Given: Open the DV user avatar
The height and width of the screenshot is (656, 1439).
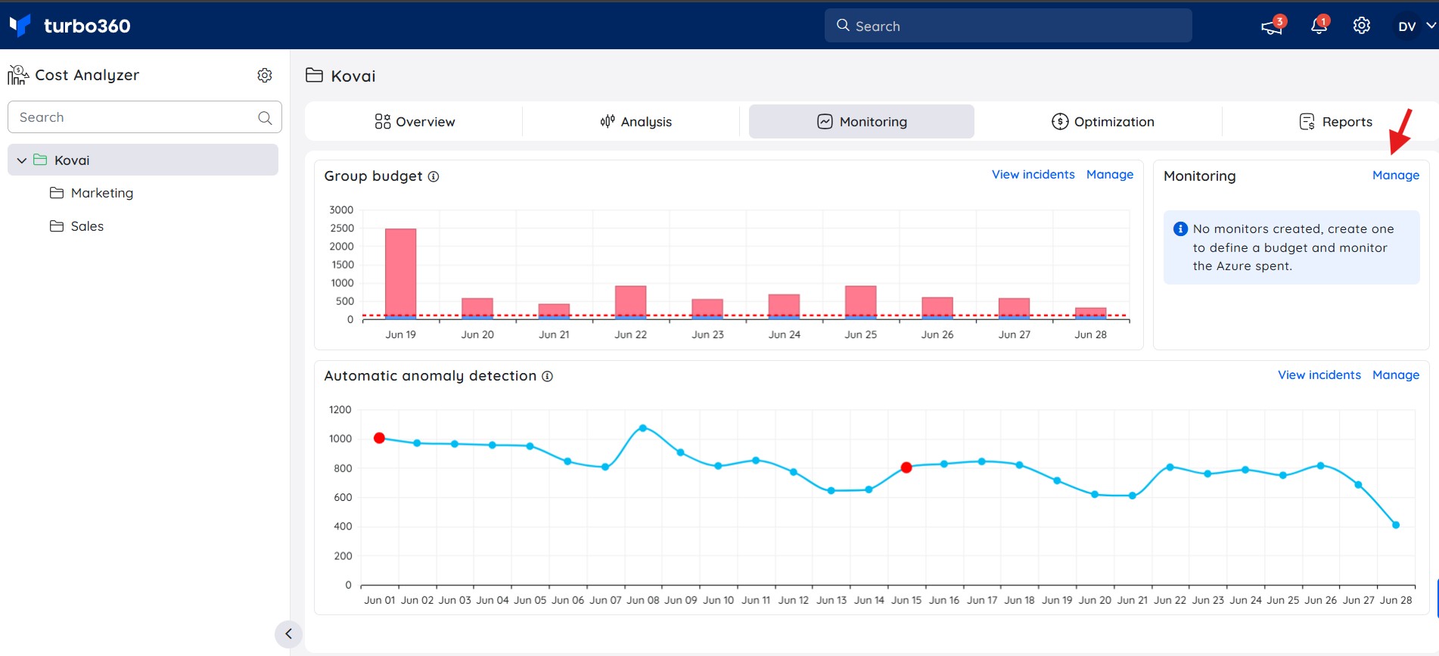Looking at the screenshot, I should [x=1406, y=26].
